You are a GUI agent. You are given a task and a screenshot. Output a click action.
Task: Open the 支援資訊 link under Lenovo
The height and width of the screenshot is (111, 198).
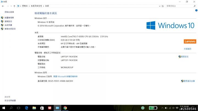[188, 49]
